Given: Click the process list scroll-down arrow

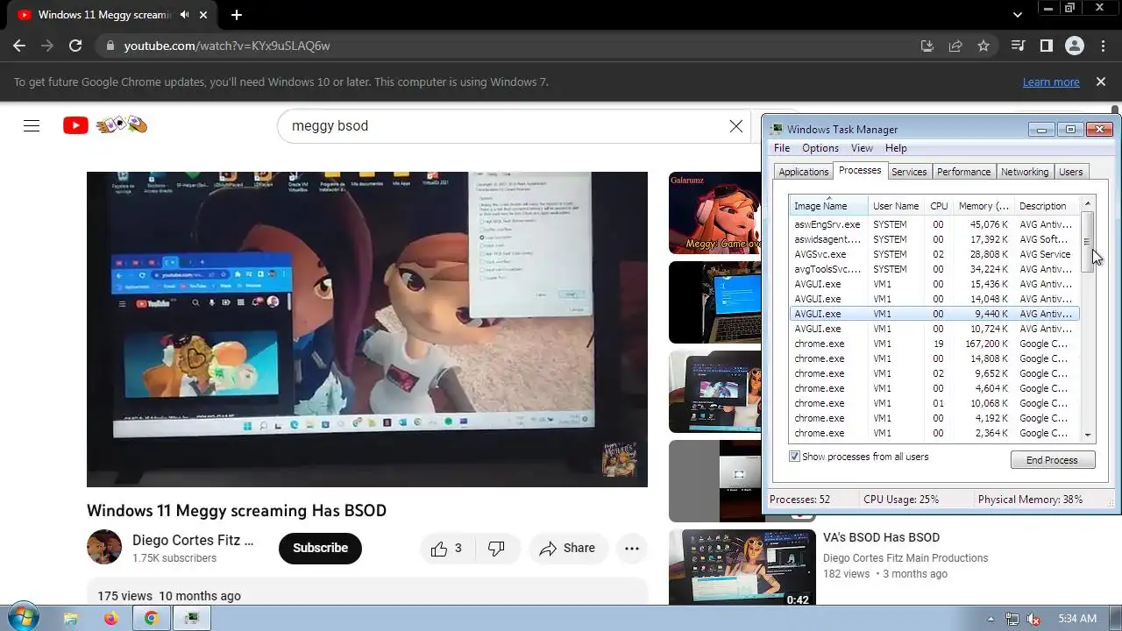Looking at the screenshot, I should coord(1088,435).
